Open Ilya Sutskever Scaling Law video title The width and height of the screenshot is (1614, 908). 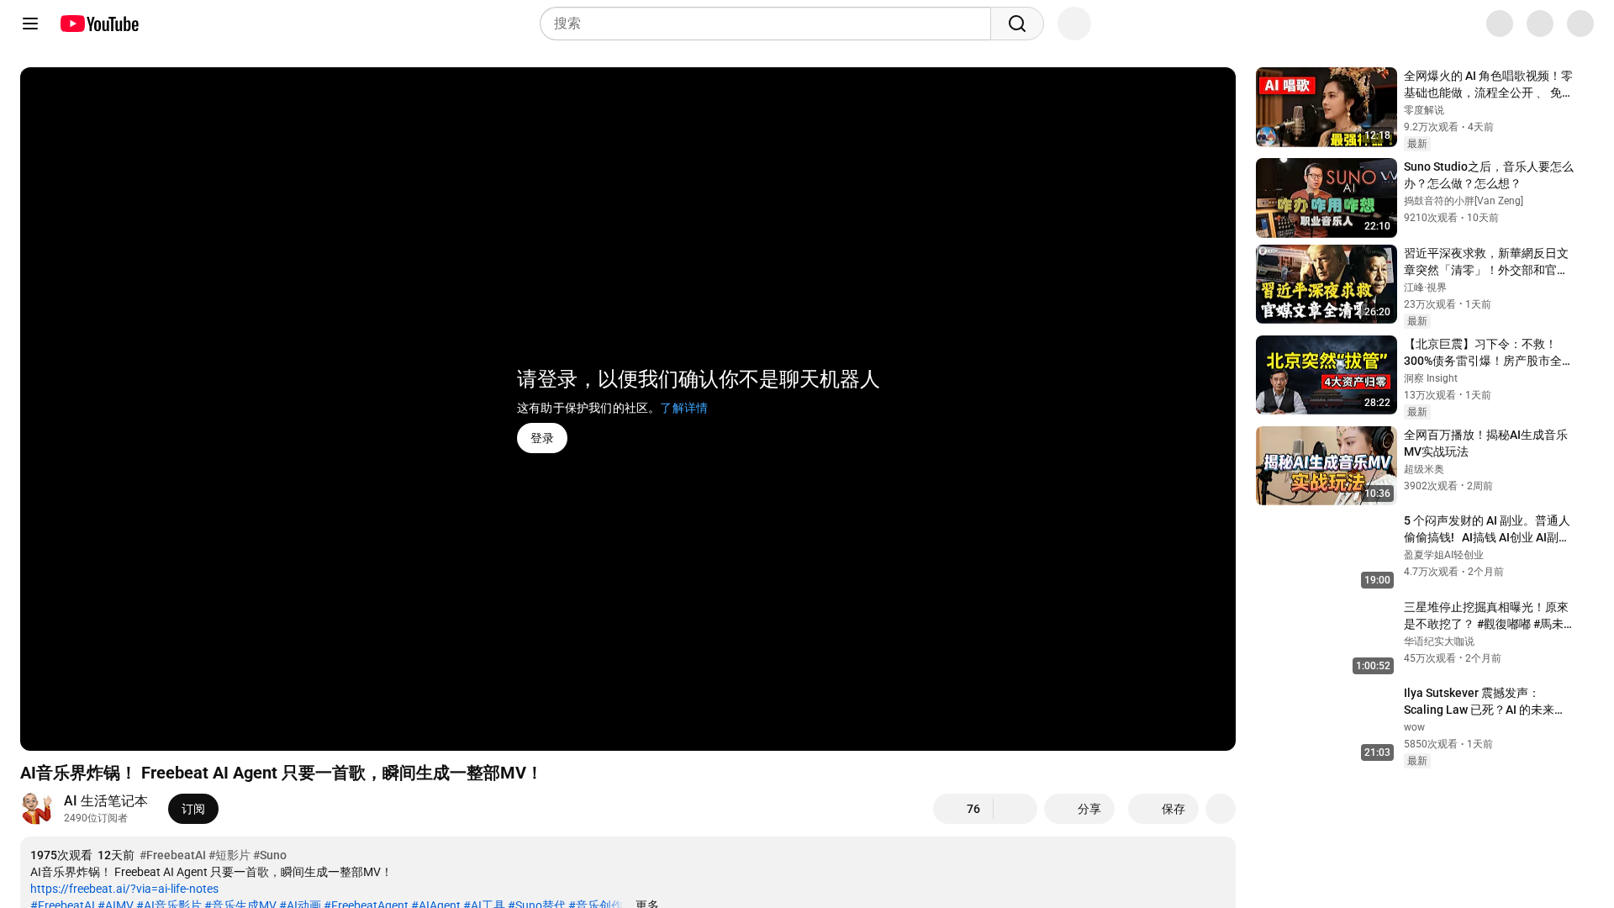[x=1482, y=701]
